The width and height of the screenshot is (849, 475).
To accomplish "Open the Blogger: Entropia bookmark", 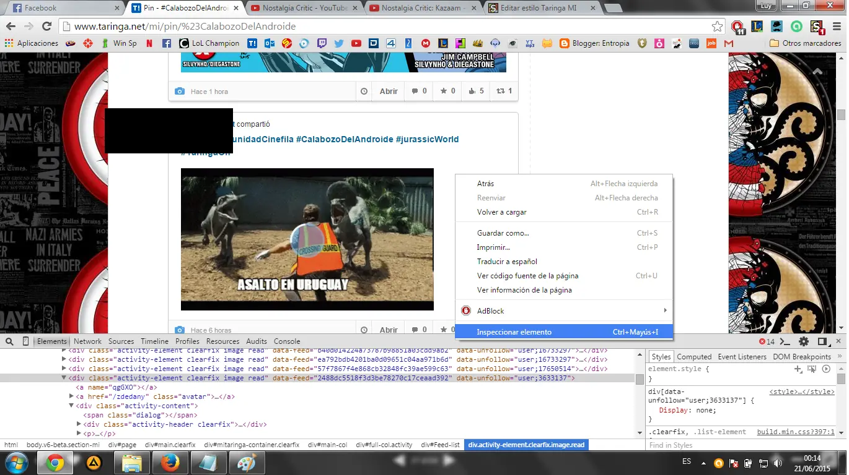I will click(x=594, y=43).
